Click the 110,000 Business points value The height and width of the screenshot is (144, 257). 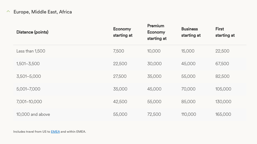[189, 114]
